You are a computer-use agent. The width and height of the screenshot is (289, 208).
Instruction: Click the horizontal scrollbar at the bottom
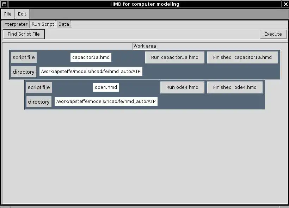145,207
